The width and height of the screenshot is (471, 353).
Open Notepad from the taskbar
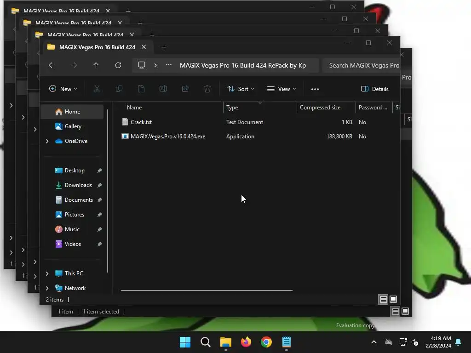pos(287,342)
